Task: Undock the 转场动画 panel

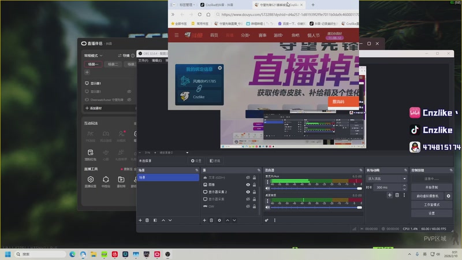Action: [405, 170]
